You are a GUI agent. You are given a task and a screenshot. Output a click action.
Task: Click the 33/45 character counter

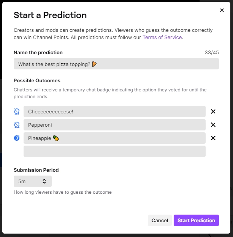coord(212,52)
